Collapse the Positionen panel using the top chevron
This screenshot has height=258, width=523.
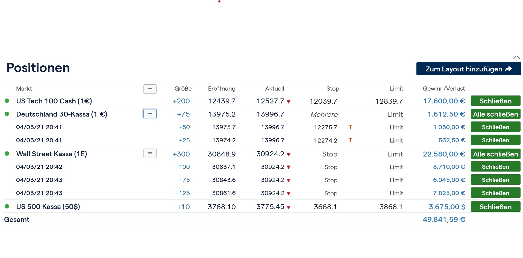[517, 57]
